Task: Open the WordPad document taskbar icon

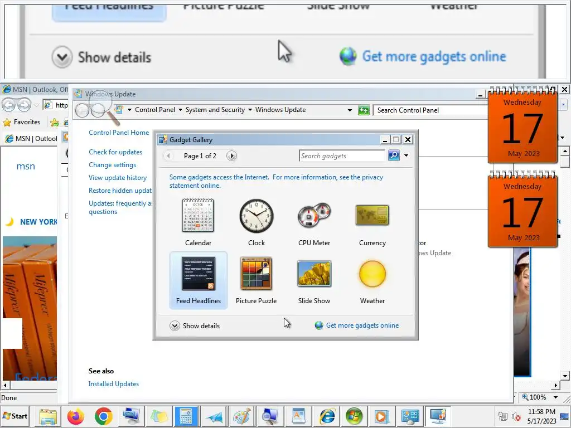Action: (298, 416)
